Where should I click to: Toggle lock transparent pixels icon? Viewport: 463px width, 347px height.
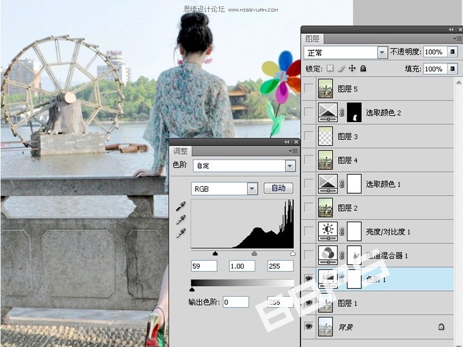click(330, 68)
